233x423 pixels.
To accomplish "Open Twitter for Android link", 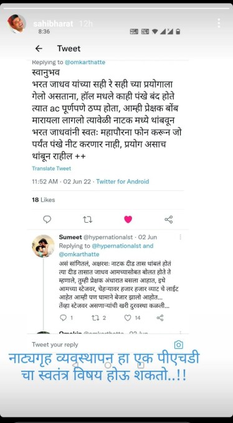I will coord(123,182).
